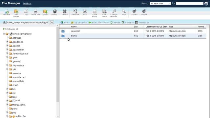This screenshot has width=210, height=118.
Task: Select the public_ftp tree folder
Action: click(x=20, y=116)
